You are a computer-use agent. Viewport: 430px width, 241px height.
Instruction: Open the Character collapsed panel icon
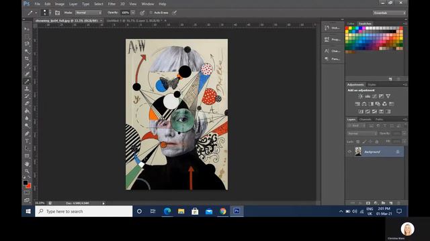tap(327, 51)
